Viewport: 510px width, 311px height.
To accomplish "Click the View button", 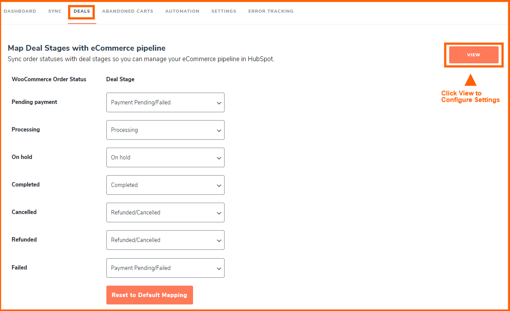I will 474,55.
